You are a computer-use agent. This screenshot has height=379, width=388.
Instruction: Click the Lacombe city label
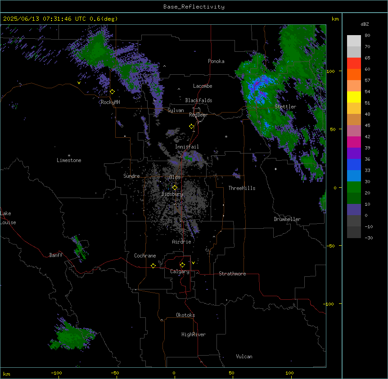pyautogui.click(x=203, y=86)
